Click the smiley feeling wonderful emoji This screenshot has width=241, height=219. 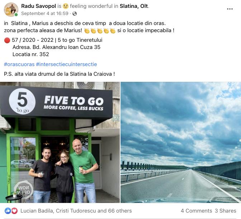coord(66,6)
